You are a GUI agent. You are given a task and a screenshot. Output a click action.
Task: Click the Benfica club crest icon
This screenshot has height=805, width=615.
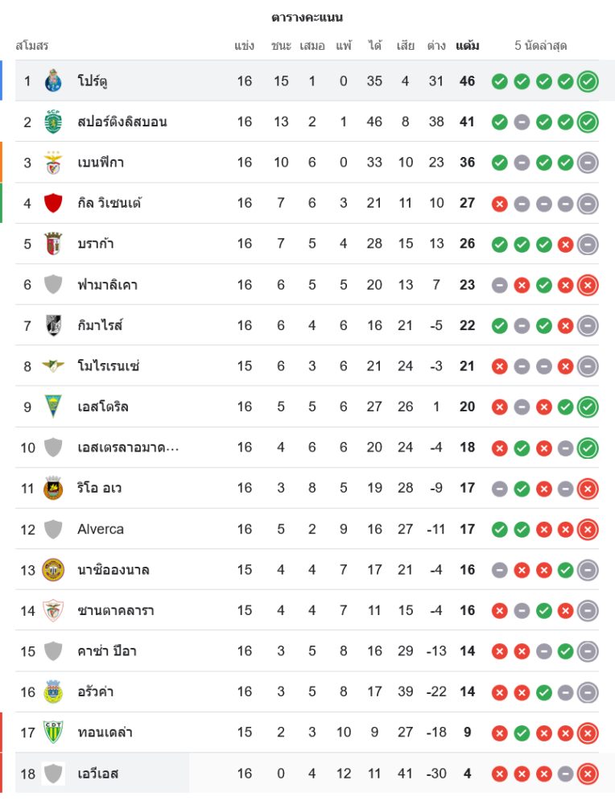tap(53, 163)
